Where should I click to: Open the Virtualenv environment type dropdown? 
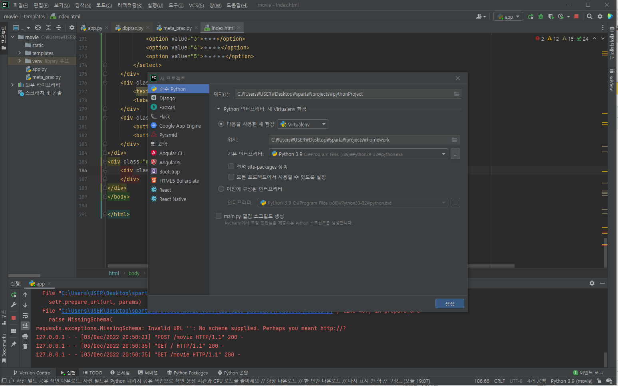[x=303, y=124]
